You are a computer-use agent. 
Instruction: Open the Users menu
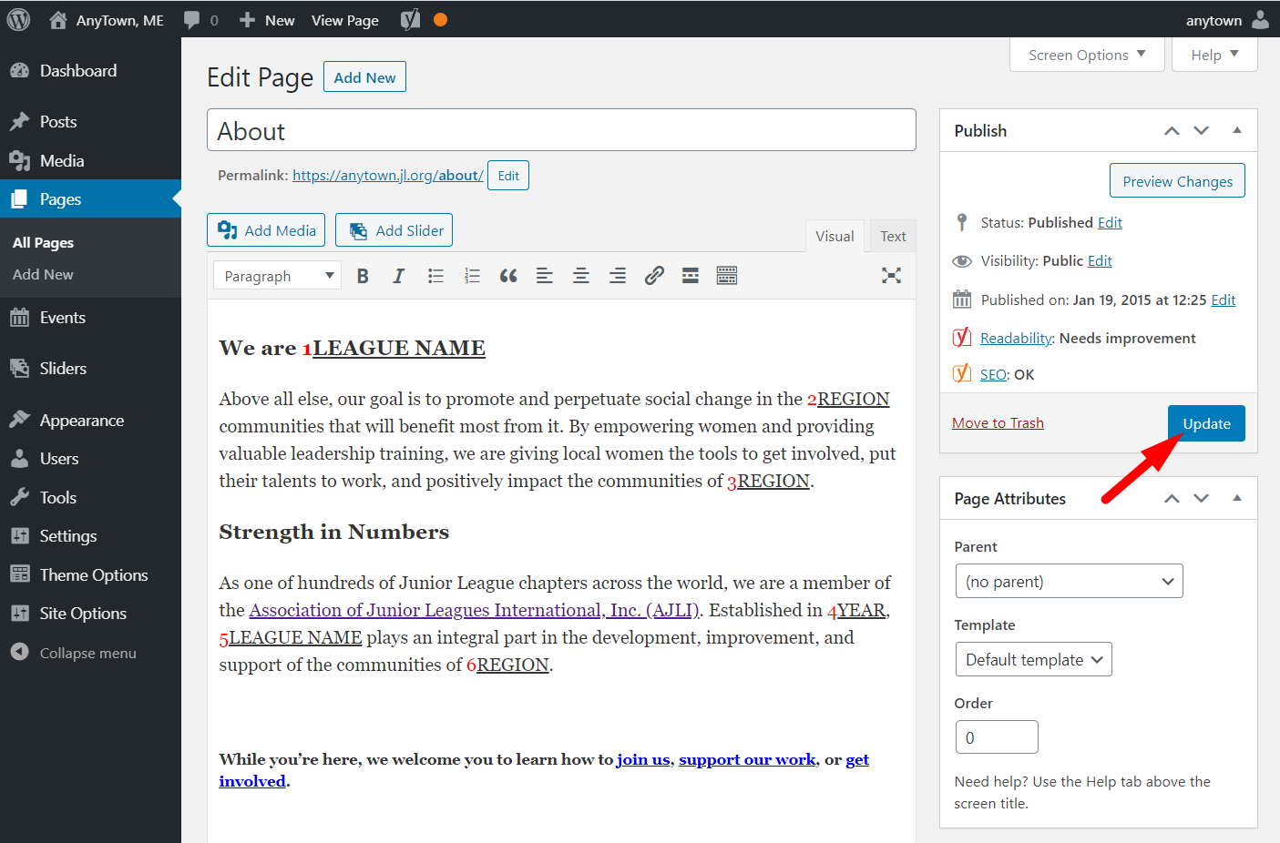point(90,459)
